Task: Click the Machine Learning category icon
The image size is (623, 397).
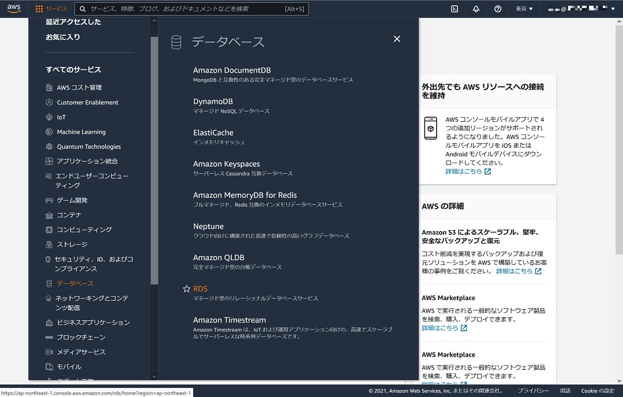Action: tap(49, 132)
